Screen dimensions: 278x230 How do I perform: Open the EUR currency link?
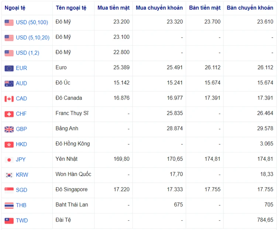tap(21, 68)
